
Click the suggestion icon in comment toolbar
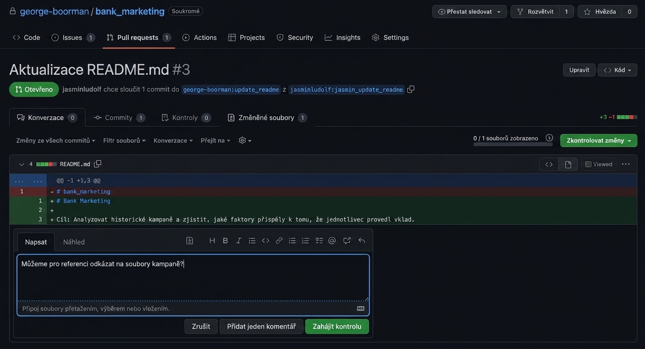tap(190, 240)
